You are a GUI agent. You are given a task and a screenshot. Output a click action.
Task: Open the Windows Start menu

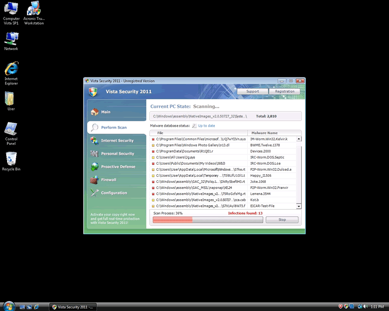pos(7,306)
